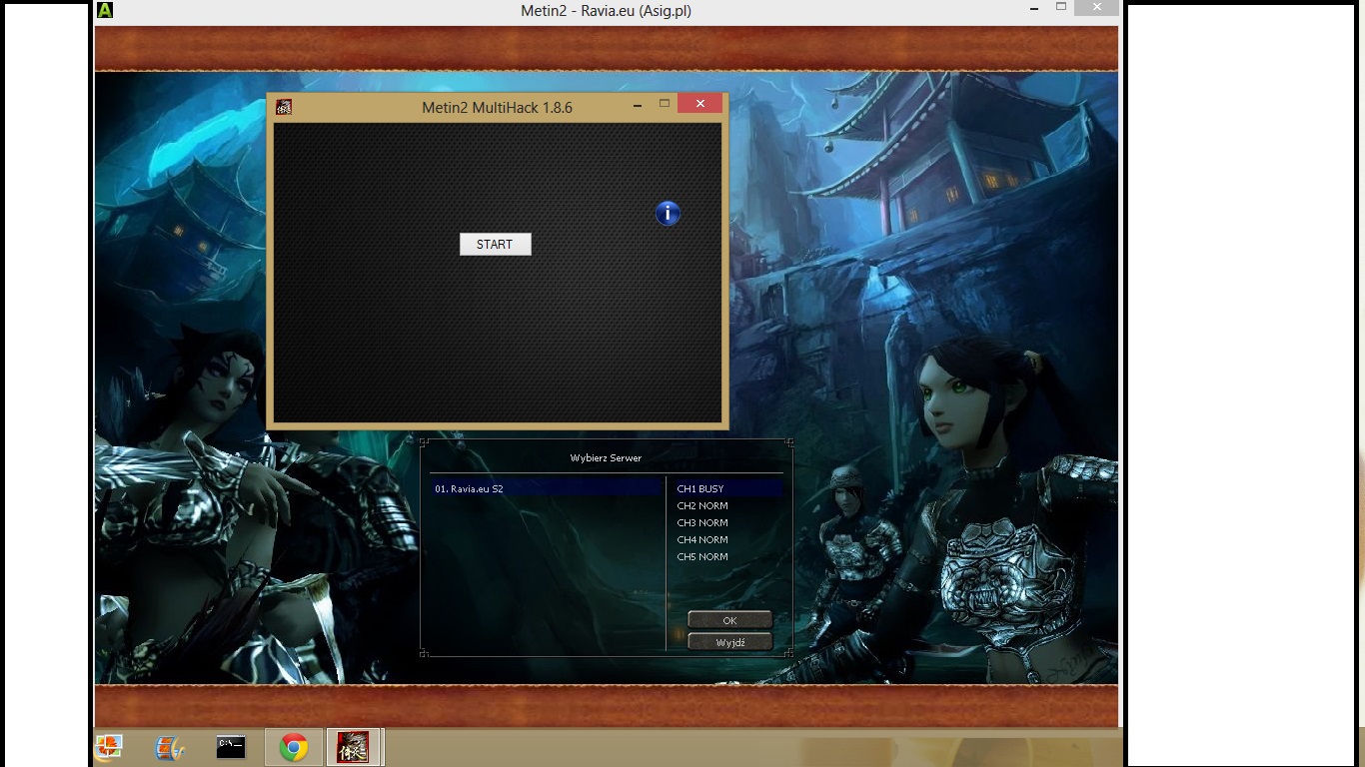
Task: Minimize the Metin2 - Ravia.eu game window
Action: click(1034, 8)
